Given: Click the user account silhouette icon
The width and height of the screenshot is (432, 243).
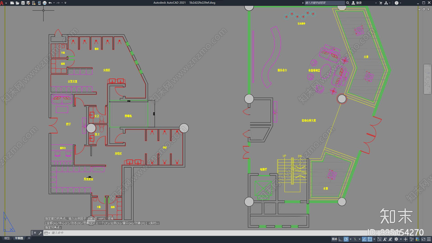Looking at the screenshot, I should click(x=353, y=3).
